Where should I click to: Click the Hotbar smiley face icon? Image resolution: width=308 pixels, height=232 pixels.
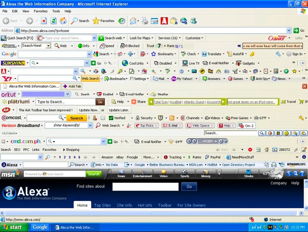287,133
